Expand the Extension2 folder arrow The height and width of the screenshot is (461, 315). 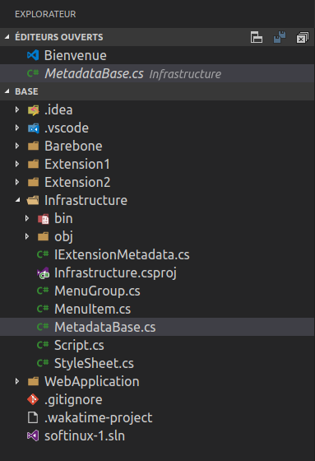pos(17,182)
